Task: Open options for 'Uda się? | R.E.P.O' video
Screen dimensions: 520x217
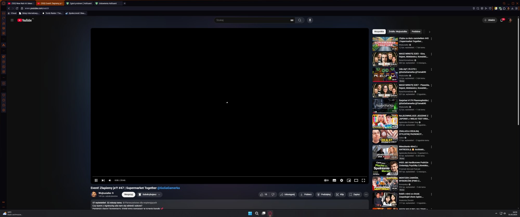Action: 432,69
